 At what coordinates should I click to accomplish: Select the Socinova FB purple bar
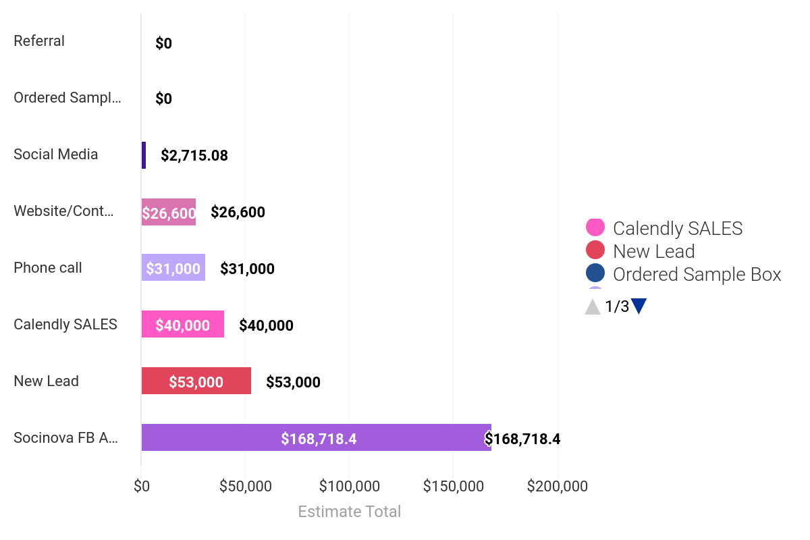pyautogui.click(x=316, y=437)
